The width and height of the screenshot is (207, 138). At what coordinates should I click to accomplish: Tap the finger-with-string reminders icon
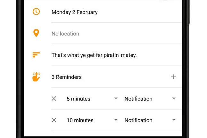click(36, 77)
